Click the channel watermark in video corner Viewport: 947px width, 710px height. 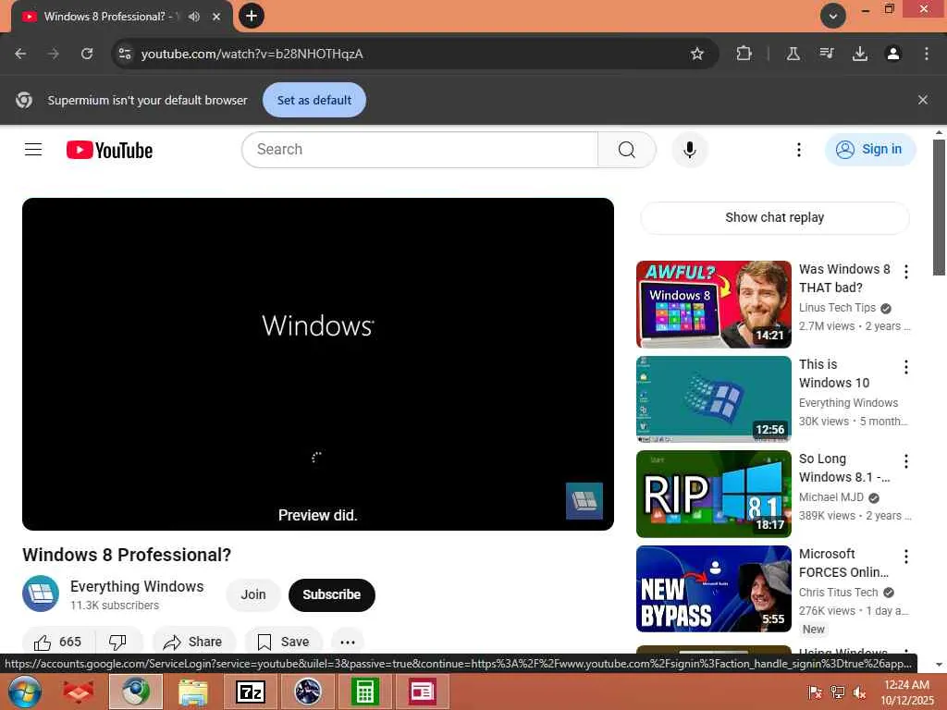coord(584,500)
